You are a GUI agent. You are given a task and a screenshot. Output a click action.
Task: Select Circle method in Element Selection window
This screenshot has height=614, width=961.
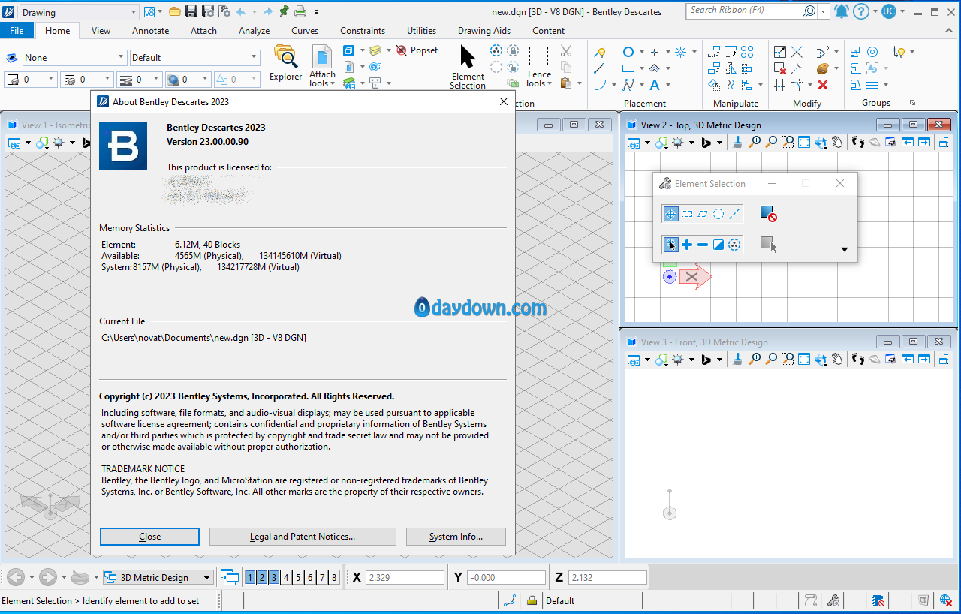[718, 214]
